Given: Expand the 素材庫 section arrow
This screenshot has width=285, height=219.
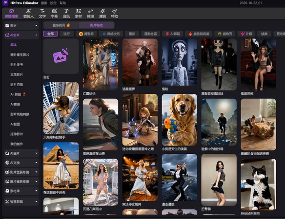Looking at the screenshot, I should point(36,191).
